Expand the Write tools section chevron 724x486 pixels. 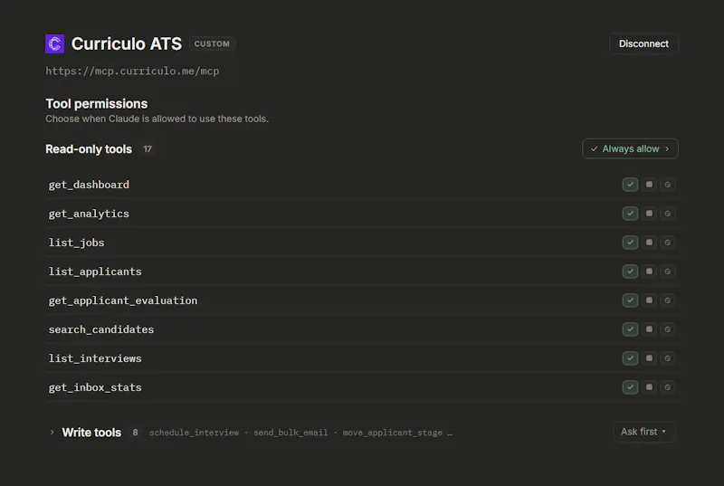[x=52, y=432]
